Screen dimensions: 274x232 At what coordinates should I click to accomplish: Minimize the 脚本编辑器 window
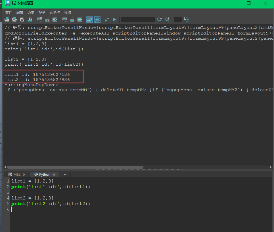coord(232,3)
